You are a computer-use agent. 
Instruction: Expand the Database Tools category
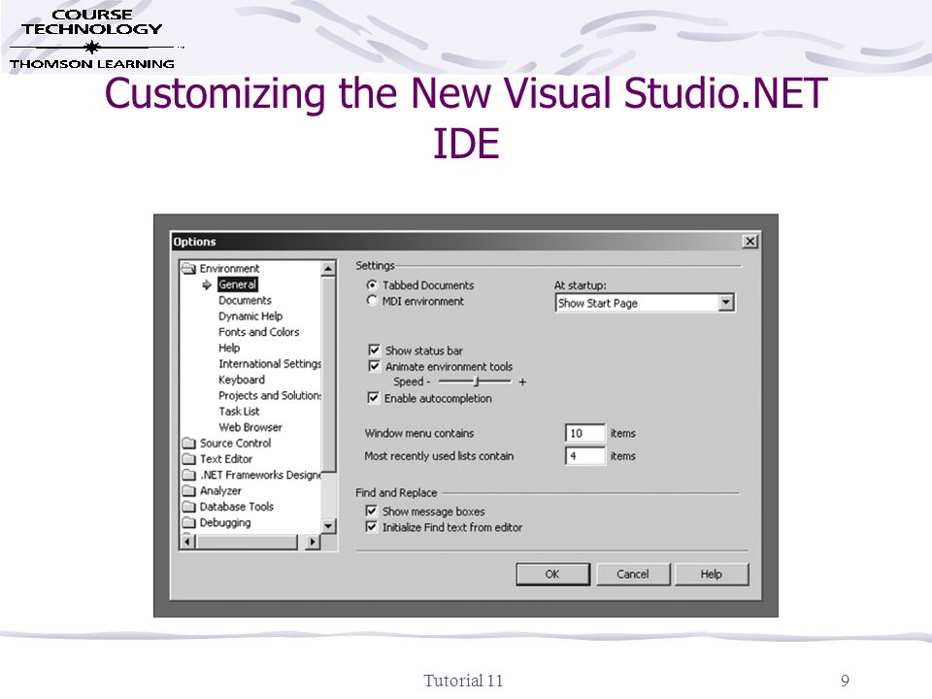click(237, 507)
